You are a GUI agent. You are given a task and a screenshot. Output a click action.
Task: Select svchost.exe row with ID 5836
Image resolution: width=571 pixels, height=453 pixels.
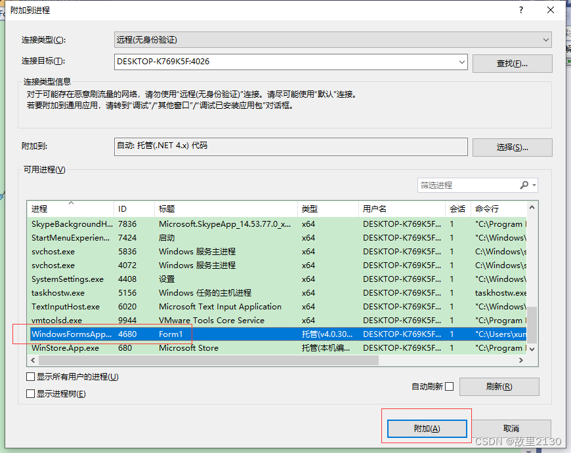(278, 252)
